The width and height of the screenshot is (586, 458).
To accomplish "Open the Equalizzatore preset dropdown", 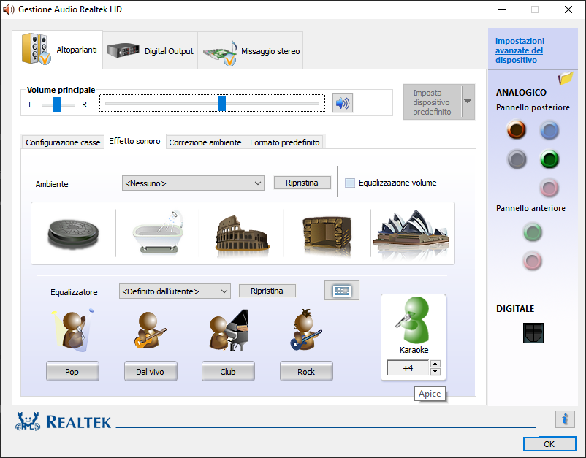I will [175, 291].
